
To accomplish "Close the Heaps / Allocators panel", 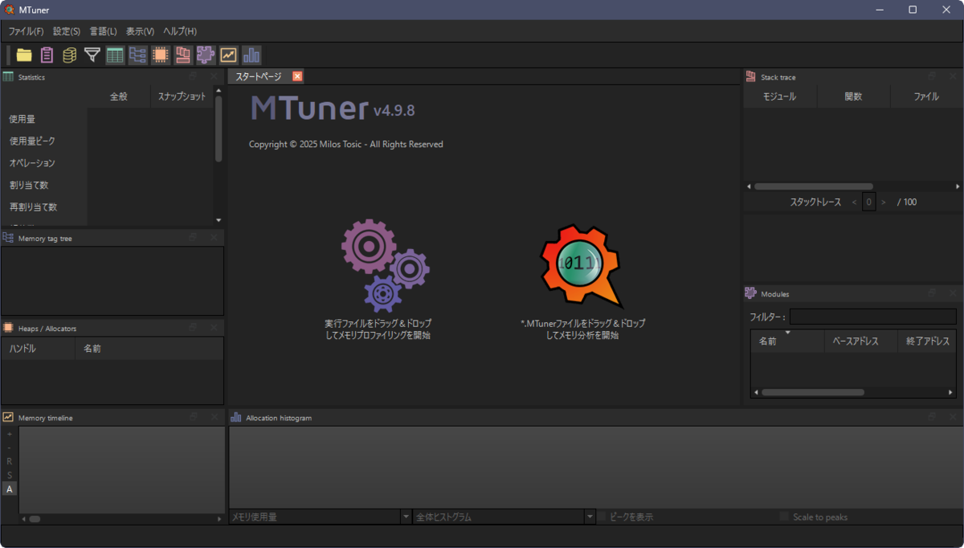I will (x=214, y=328).
